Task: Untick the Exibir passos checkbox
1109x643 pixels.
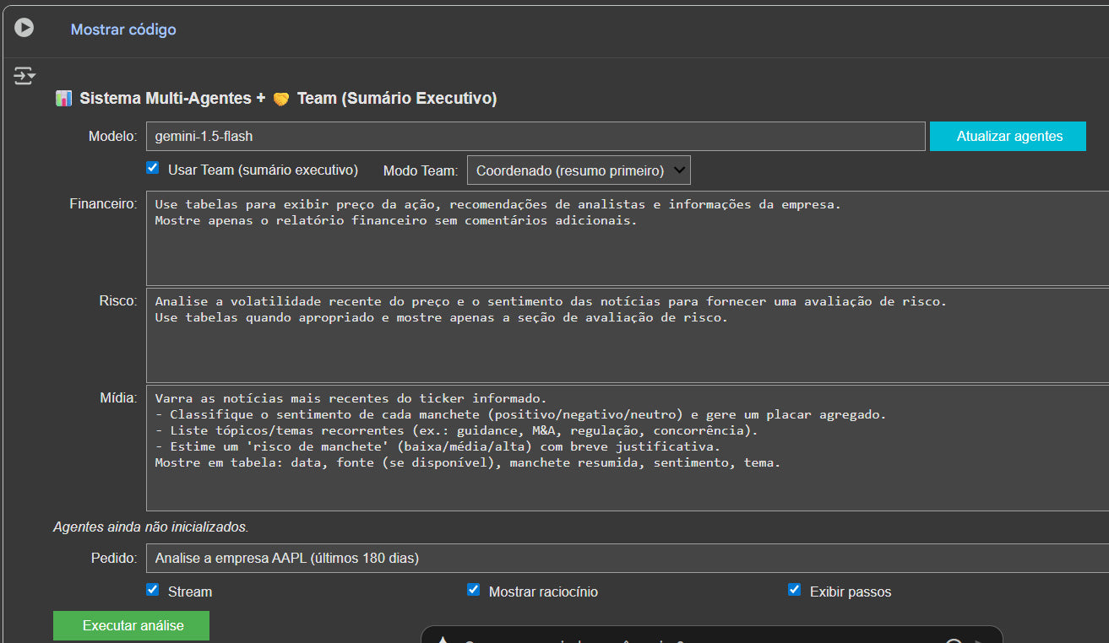Action: (x=794, y=590)
